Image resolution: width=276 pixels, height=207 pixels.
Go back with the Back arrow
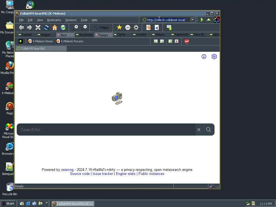[x=21, y=27]
